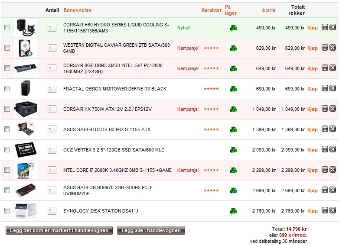The width and height of the screenshot is (339, 245).
Task: Click T icon for Synology Disk Station row
Action: click(325, 210)
